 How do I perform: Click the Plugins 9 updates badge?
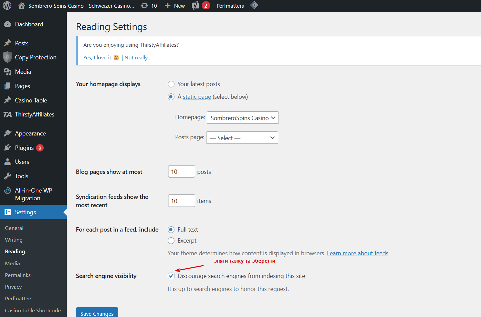click(x=40, y=148)
